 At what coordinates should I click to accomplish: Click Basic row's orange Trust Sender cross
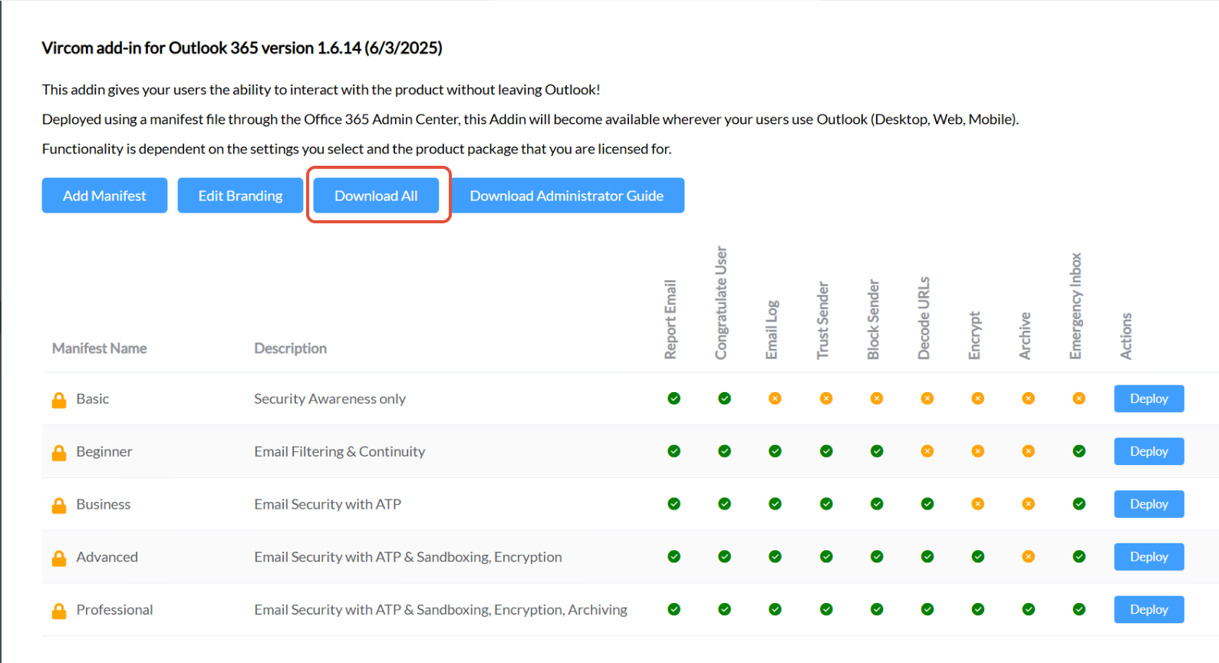[826, 398]
